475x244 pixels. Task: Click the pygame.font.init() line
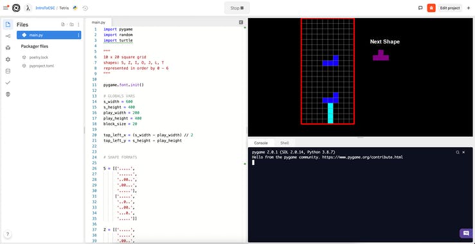click(x=123, y=85)
